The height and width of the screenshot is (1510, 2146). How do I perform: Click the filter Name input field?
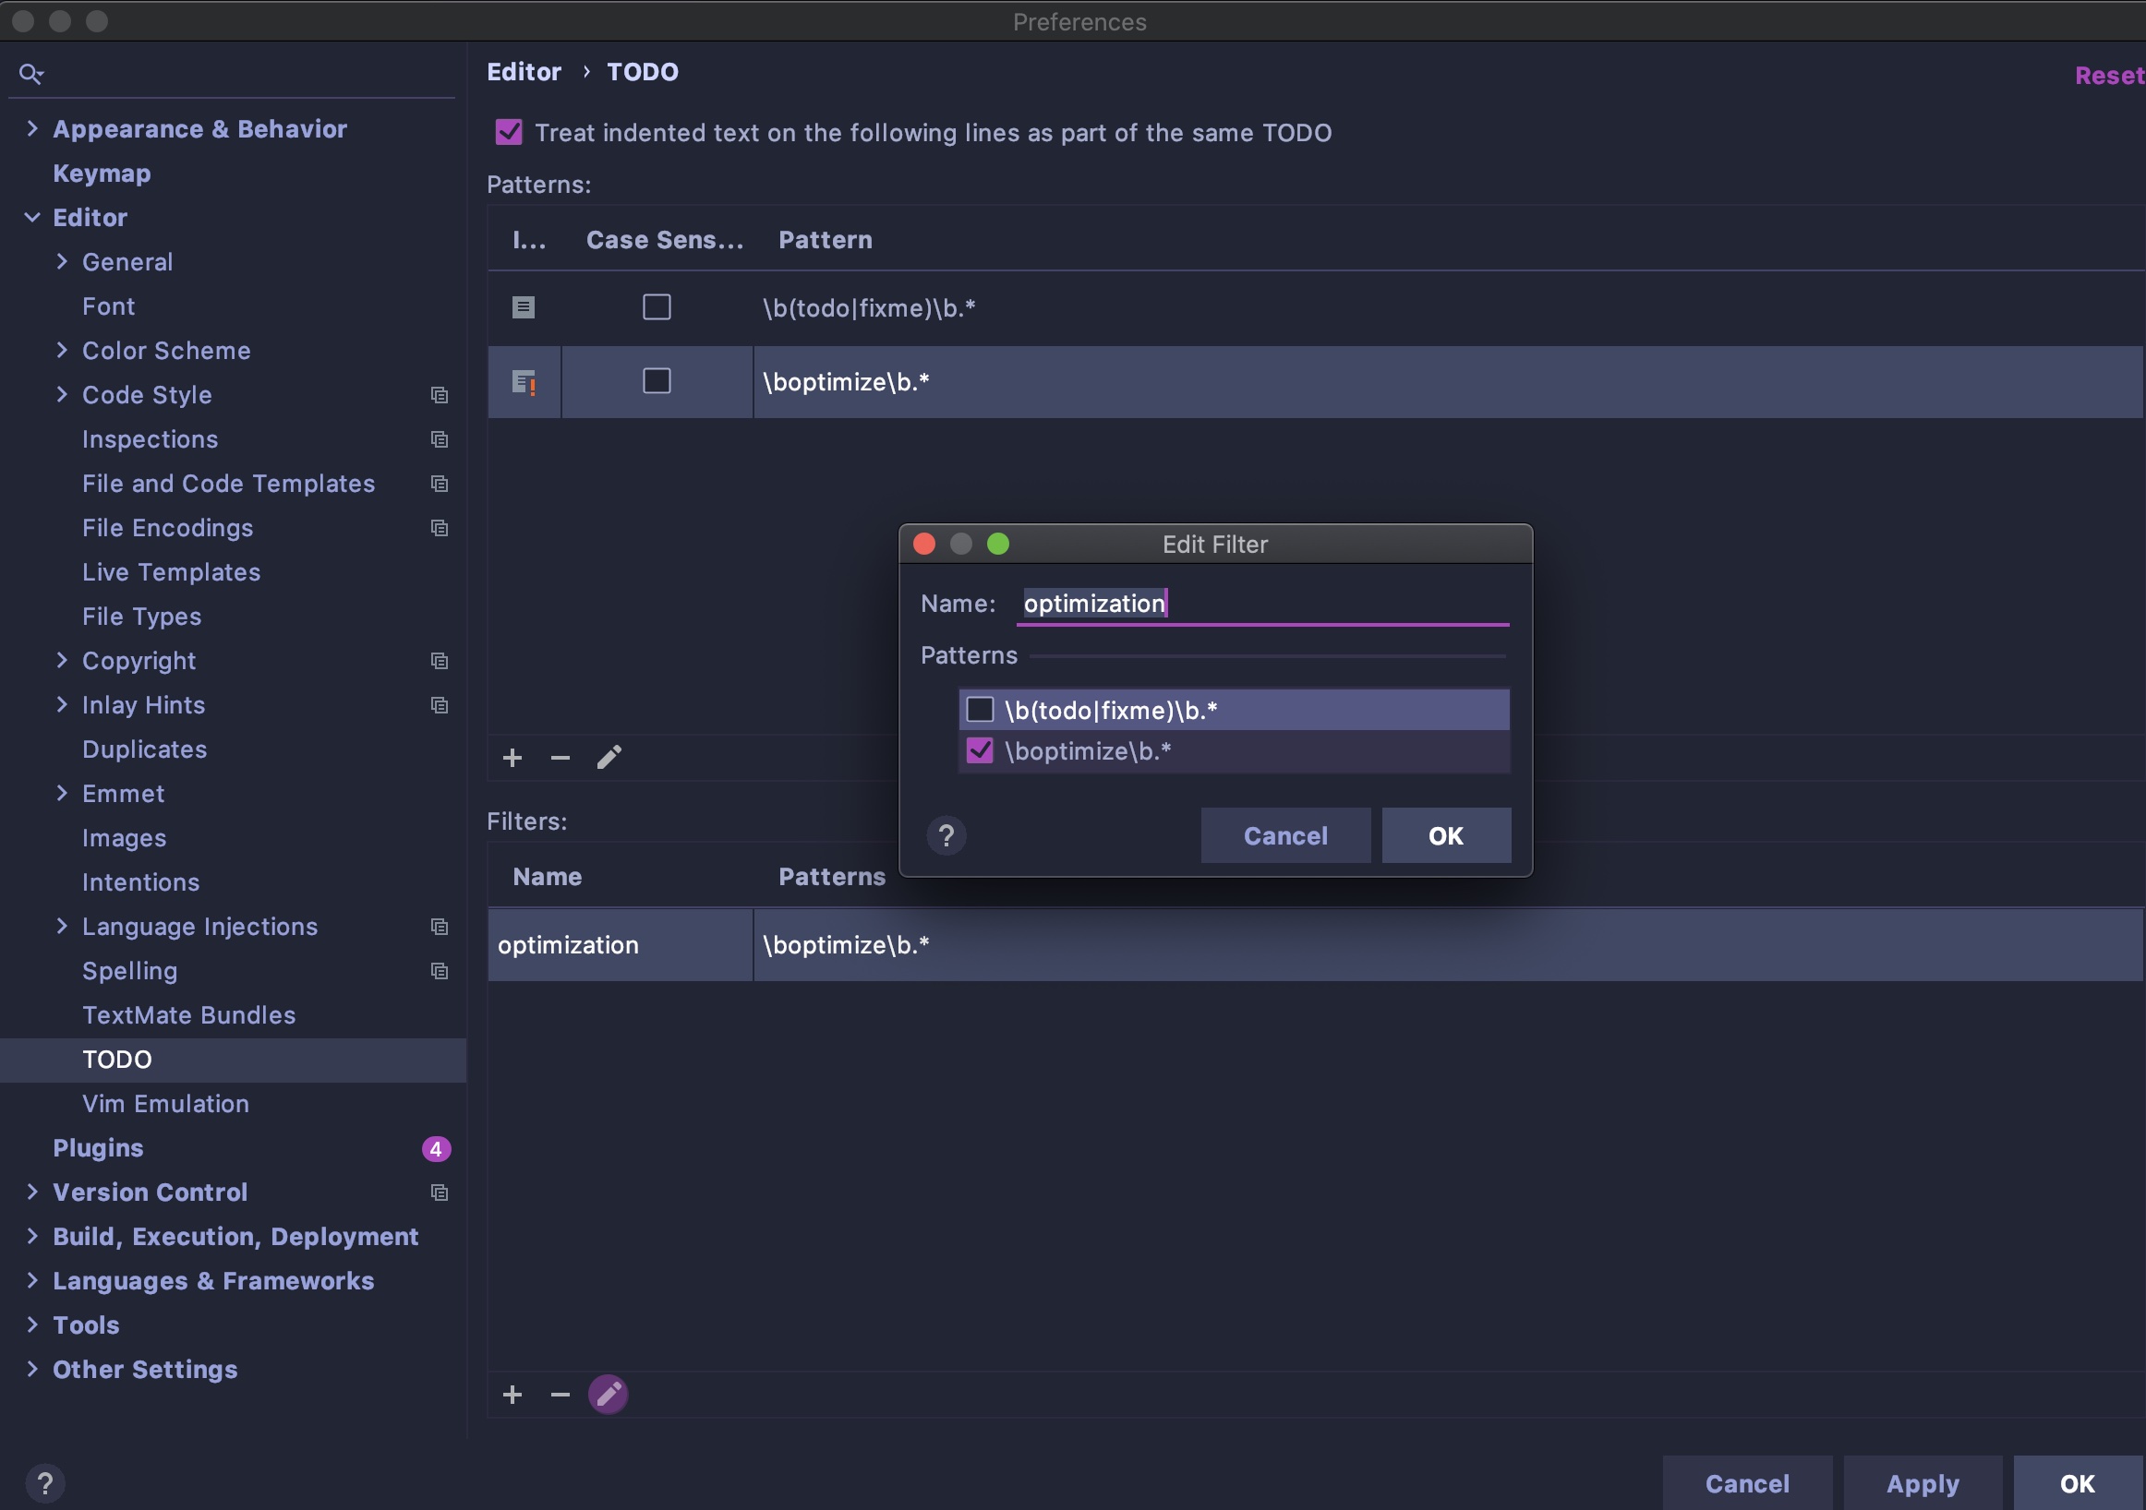pyautogui.click(x=1261, y=604)
